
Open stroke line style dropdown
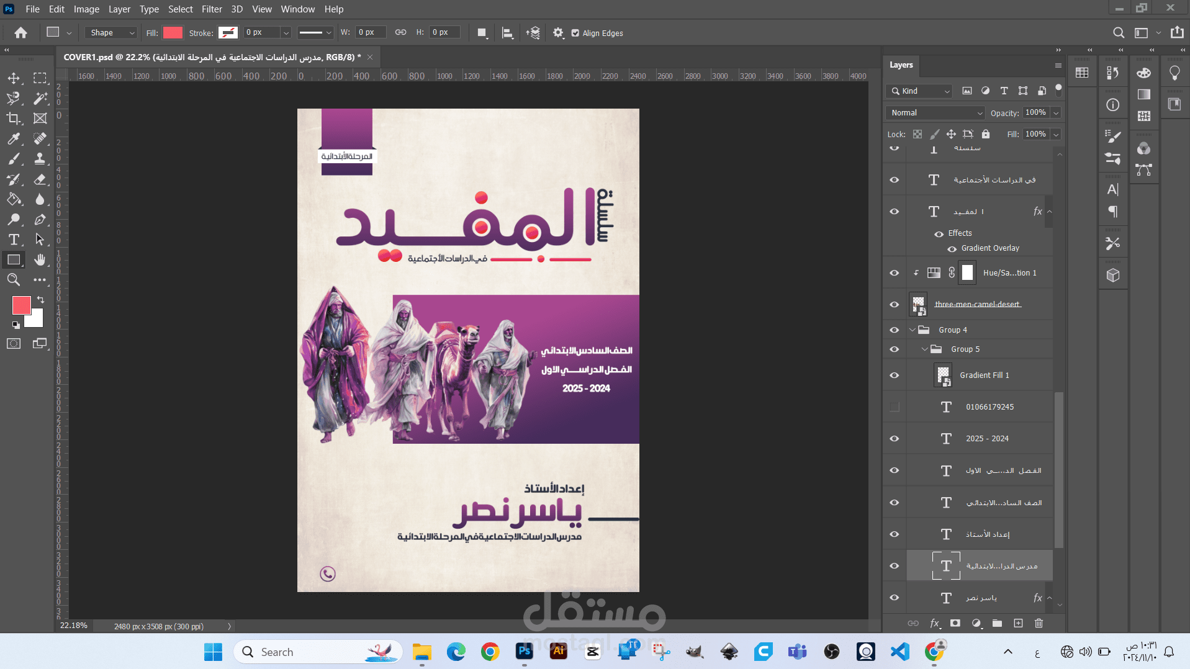(315, 33)
